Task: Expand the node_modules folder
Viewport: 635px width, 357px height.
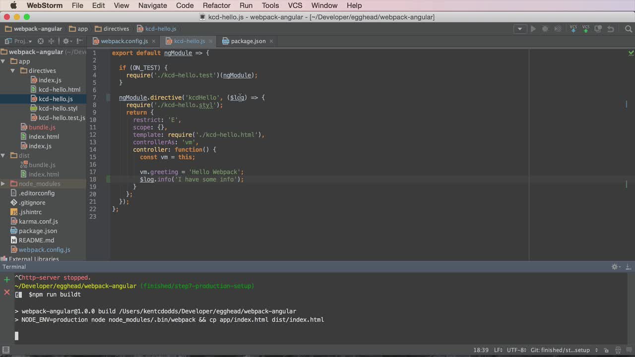Action: tap(3, 183)
